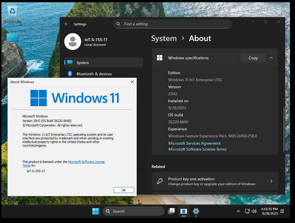Click the Bluetooth icon in sidebar
295x223 pixels.
click(x=70, y=74)
